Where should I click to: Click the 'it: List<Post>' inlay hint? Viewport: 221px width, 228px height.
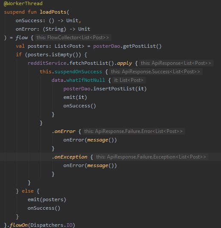pos(129,80)
